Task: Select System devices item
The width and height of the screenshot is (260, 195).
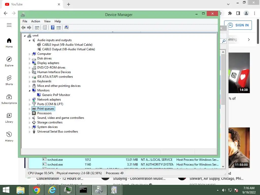Action: click(x=47, y=127)
